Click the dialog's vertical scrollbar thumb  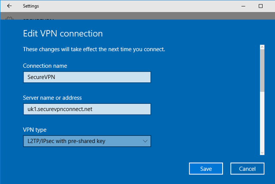(261, 71)
